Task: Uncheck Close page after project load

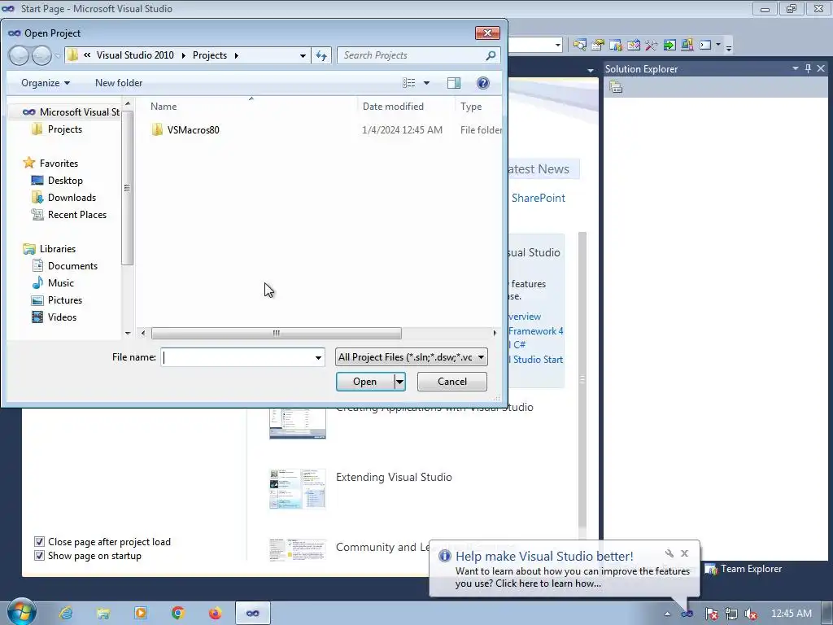Action: coord(39,541)
